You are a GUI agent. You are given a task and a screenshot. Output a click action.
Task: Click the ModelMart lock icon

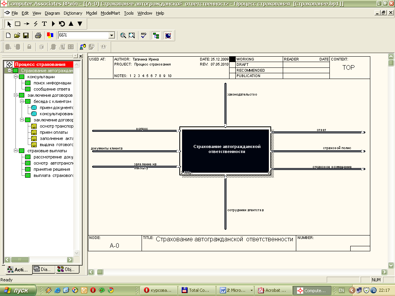(29, 47)
